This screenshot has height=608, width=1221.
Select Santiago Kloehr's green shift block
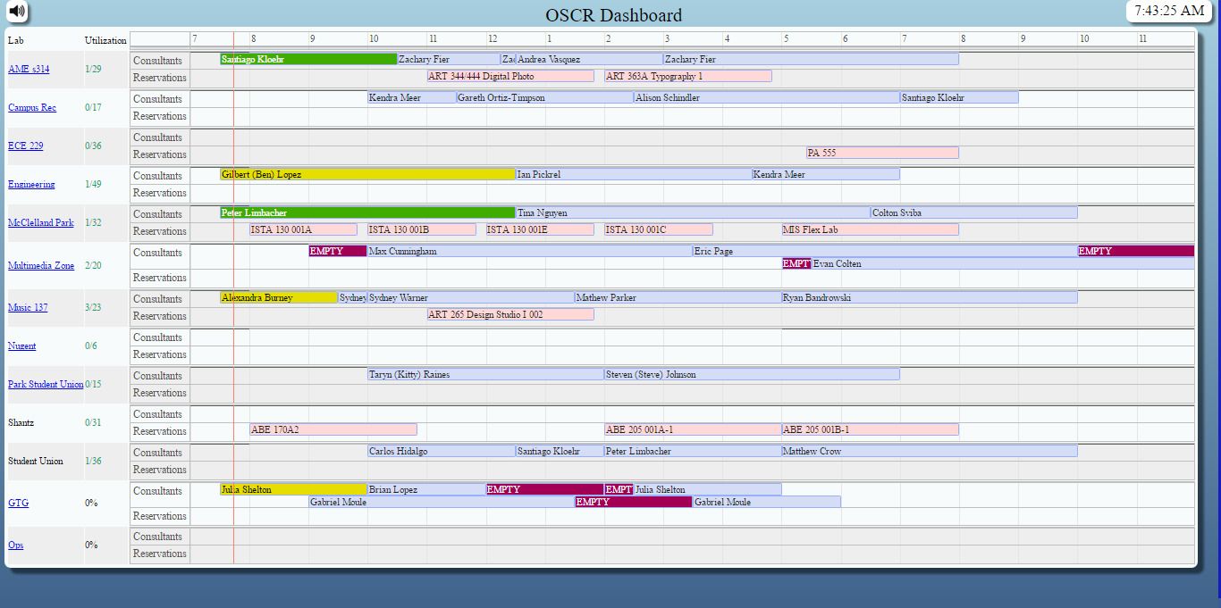[307, 59]
